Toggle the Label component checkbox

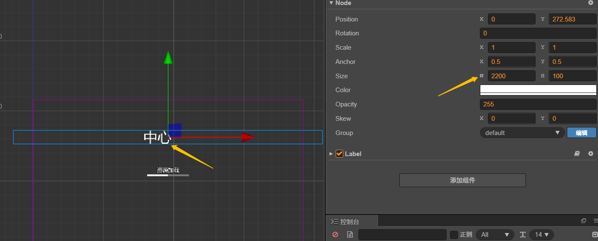click(339, 154)
